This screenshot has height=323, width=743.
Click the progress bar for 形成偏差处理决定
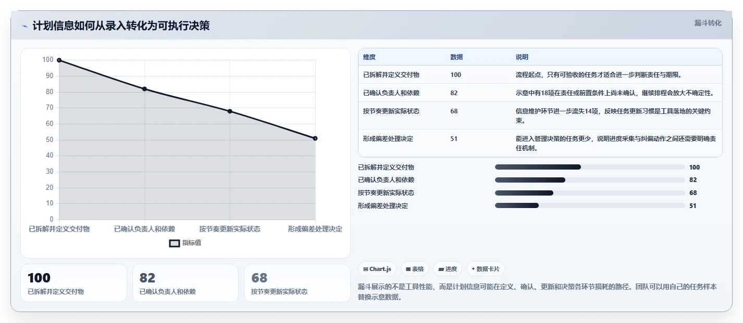pyautogui.click(x=590, y=206)
